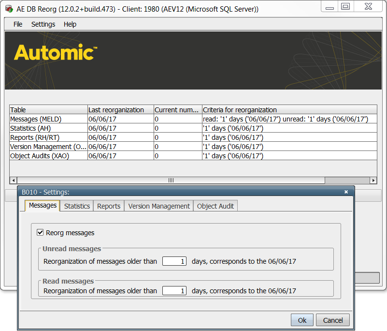
Task: Cancel the settings dialog
Action: coord(332,320)
